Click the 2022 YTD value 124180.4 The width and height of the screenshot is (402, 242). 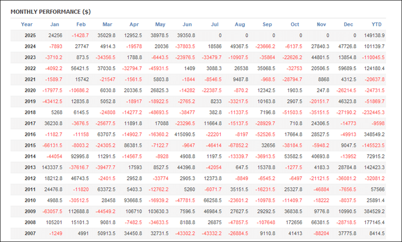(374, 68)
